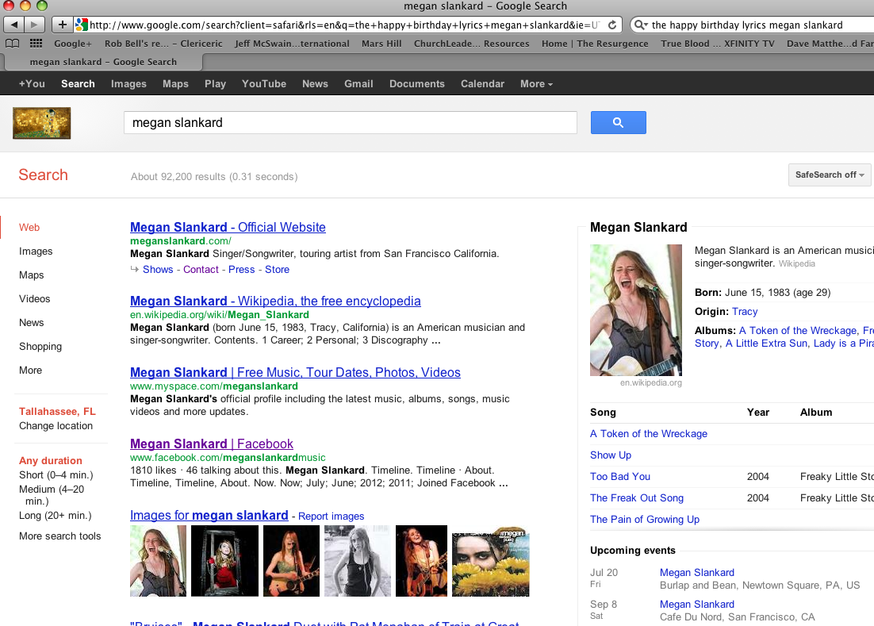Open the yellow sunflower album cover thumbnail
Image resolution: width=874 pixels, height=626 pixels.
pyautogui.click(x=490, y=561)
